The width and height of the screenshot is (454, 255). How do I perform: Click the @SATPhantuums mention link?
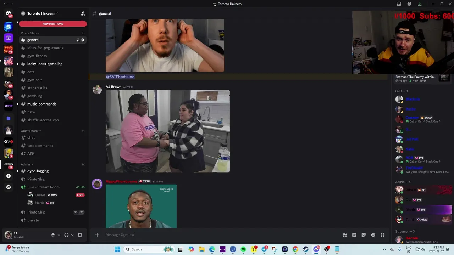coord(120,76)
